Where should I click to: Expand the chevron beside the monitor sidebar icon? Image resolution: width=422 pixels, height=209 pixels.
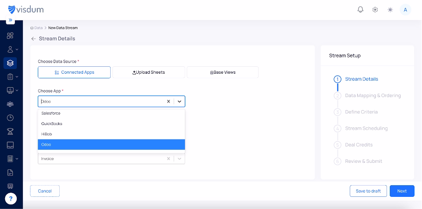(17, 90)
